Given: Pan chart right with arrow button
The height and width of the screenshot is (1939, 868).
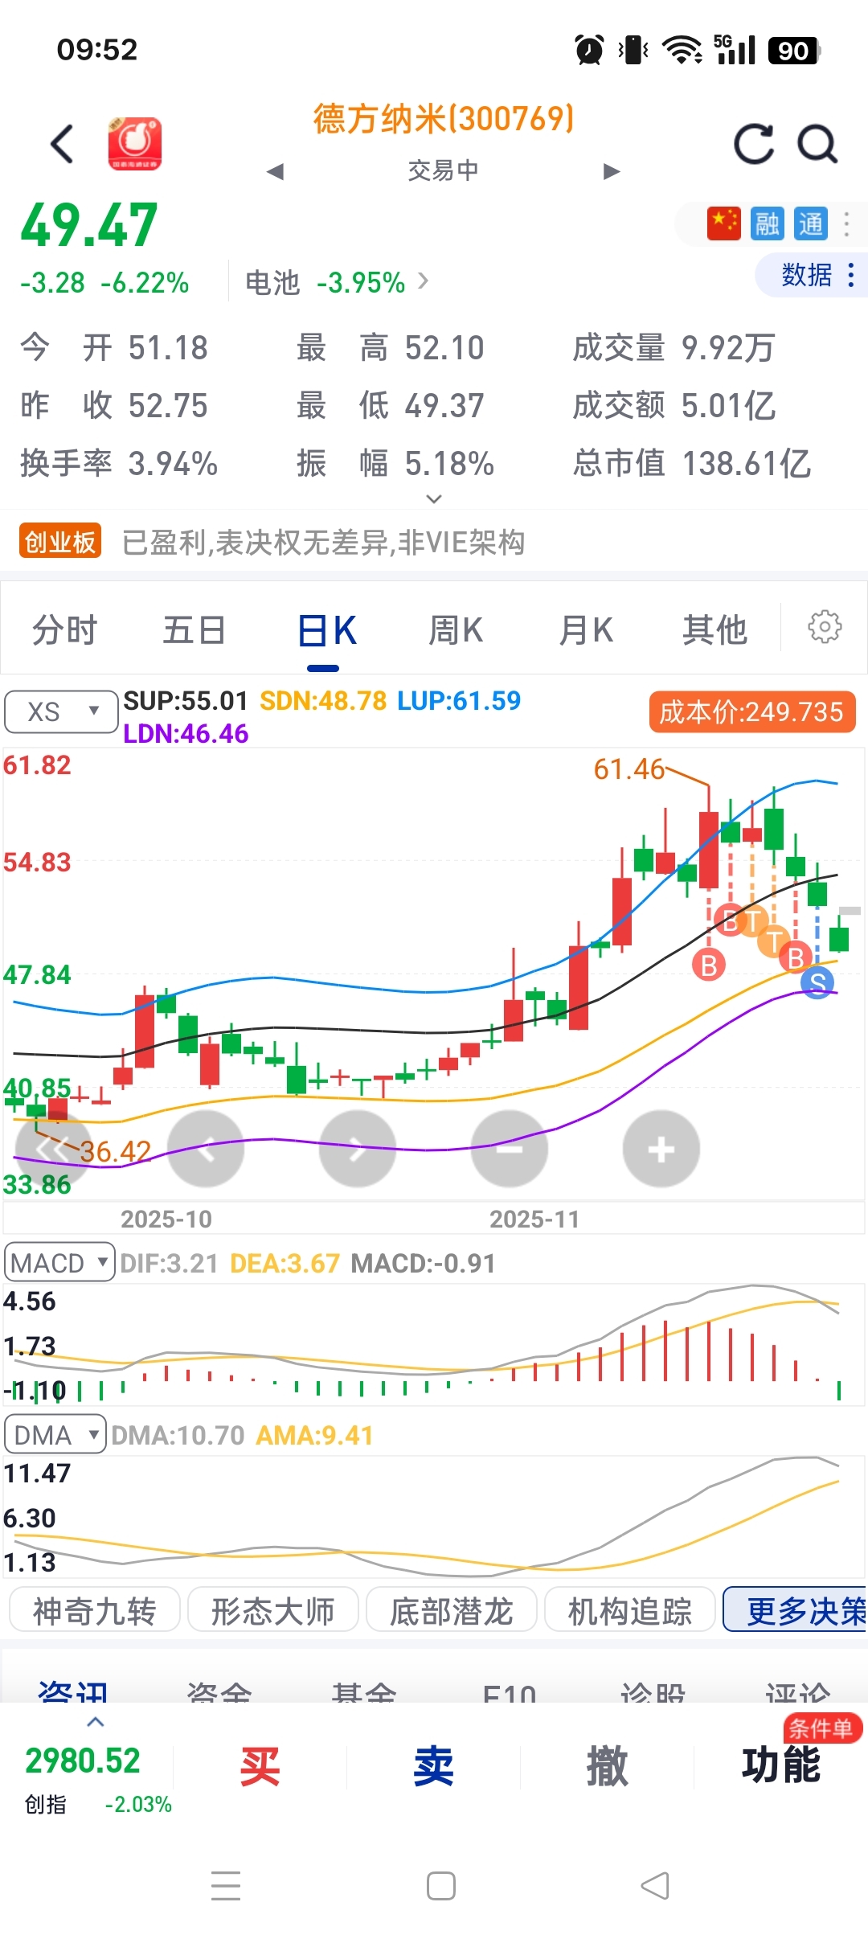Looking at the screenshot, I should click(358, 1149).
